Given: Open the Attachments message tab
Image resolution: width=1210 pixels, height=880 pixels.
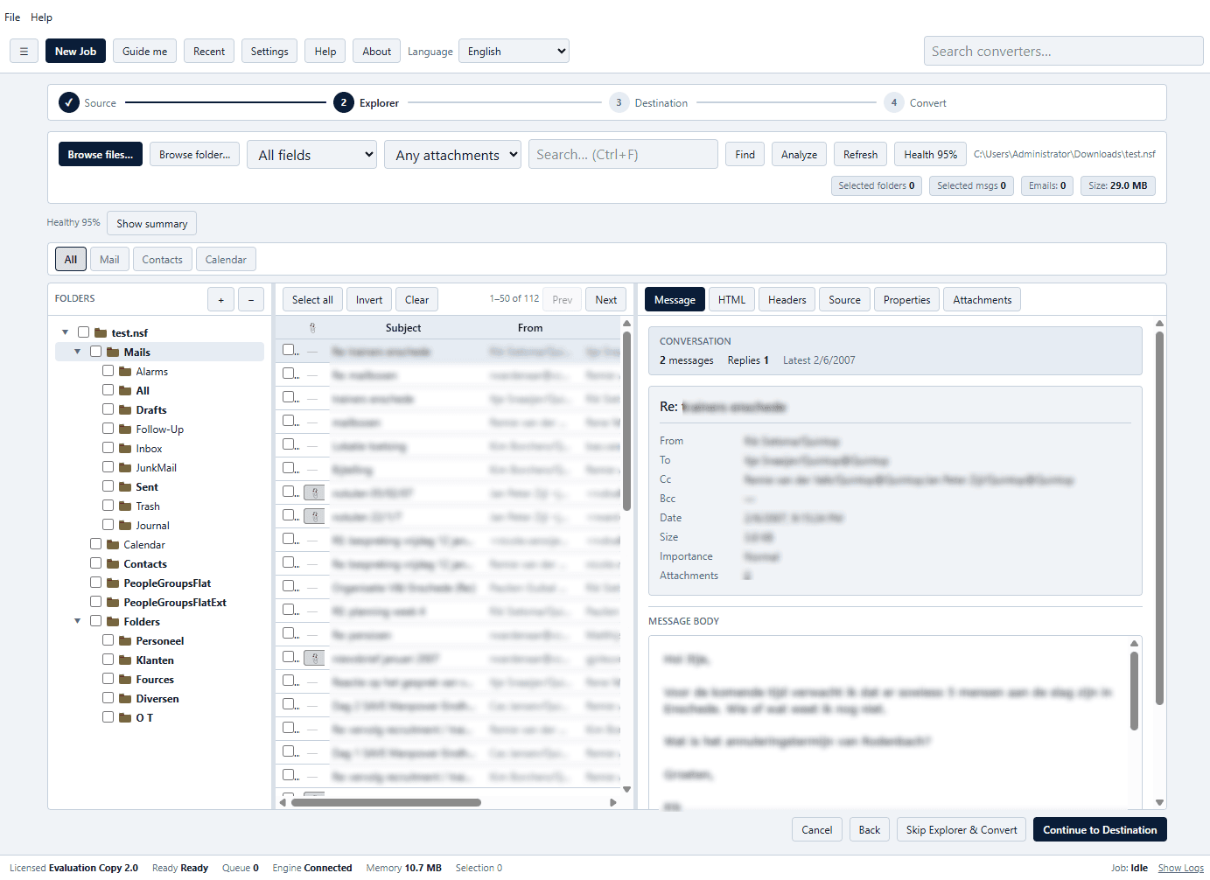Looking at the screenshot, I should click(982, 300).
